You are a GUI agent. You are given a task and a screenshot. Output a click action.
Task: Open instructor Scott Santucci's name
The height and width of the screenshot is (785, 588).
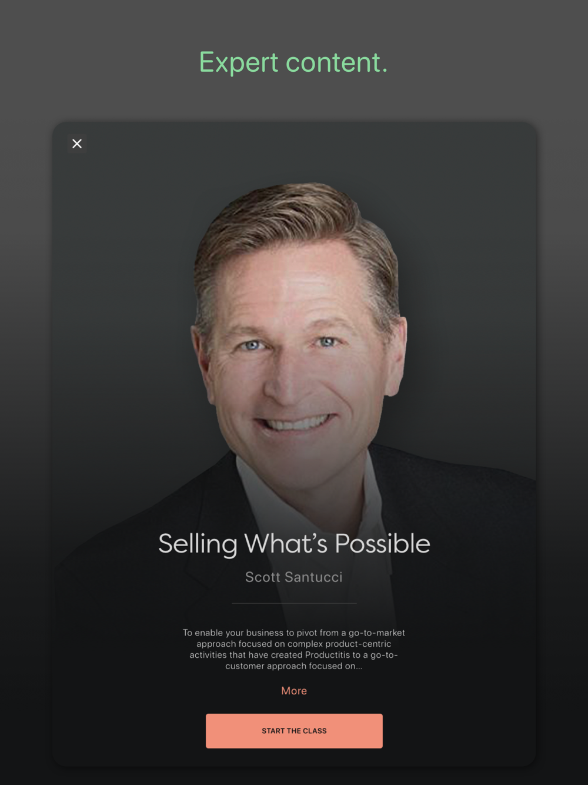click(x=294, y=577)
